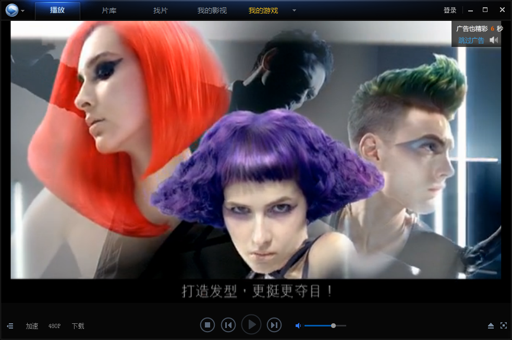
Task: Start playback with the play button
Action: pos(251,324)
